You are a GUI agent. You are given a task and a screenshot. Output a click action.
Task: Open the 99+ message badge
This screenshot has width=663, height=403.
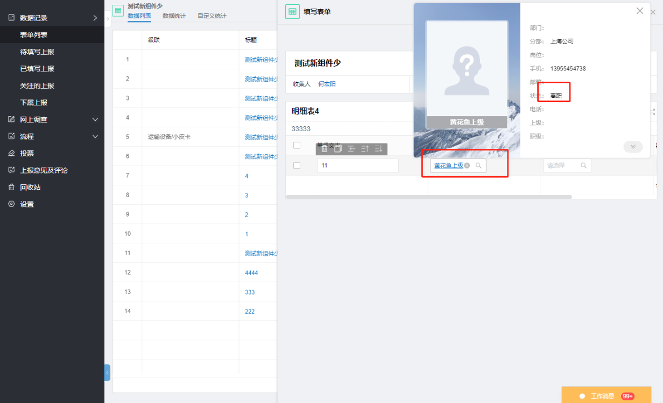click(x=627, y=396)
